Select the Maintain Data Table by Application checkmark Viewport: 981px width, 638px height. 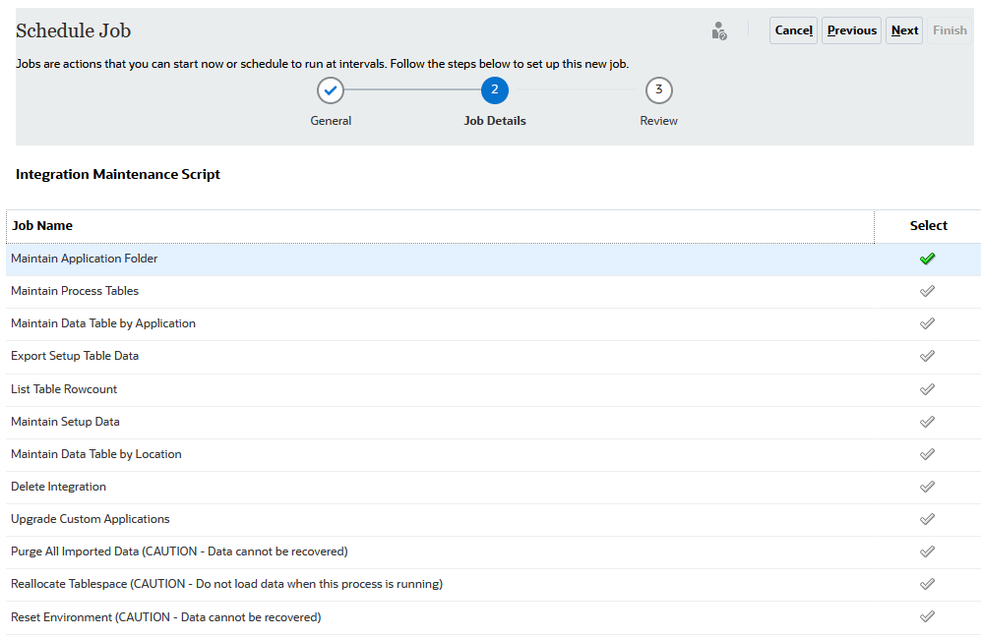(x=927, y=323)
